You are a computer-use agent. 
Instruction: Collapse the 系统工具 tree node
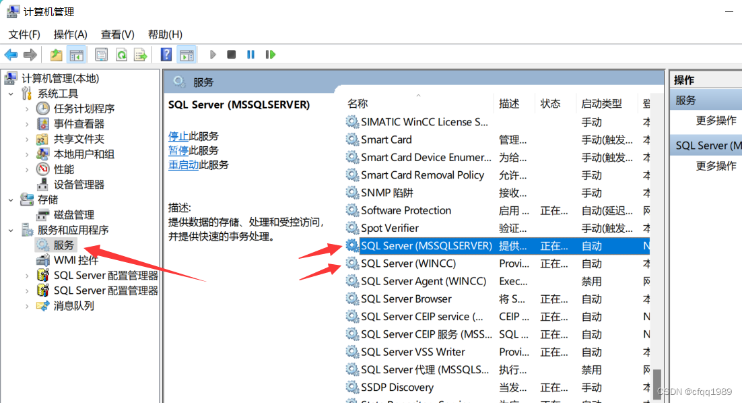(x=11, y=94)
